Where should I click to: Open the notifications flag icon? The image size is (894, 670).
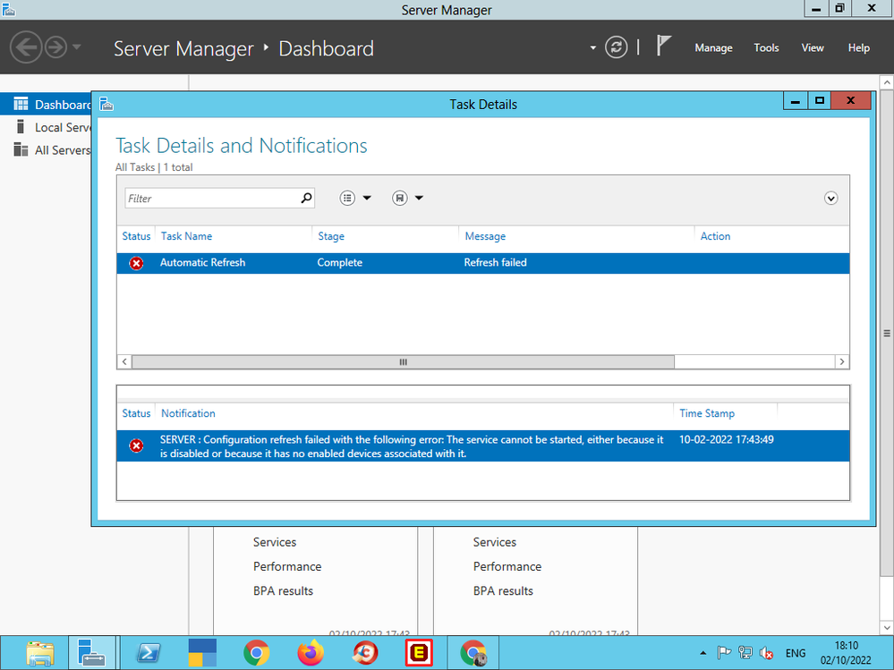663,47
